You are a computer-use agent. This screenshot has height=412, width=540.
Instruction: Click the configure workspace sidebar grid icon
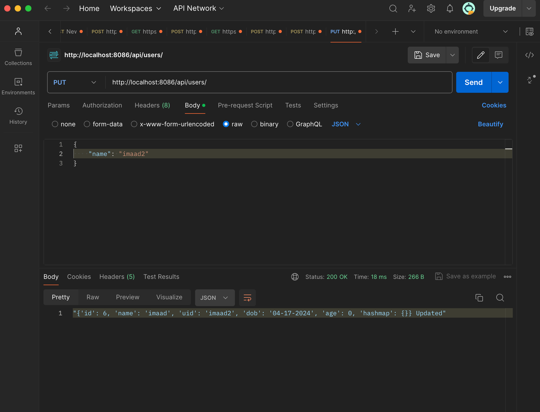point(18,148)
